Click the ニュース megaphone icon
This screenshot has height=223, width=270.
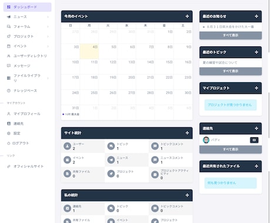point(9,17)
